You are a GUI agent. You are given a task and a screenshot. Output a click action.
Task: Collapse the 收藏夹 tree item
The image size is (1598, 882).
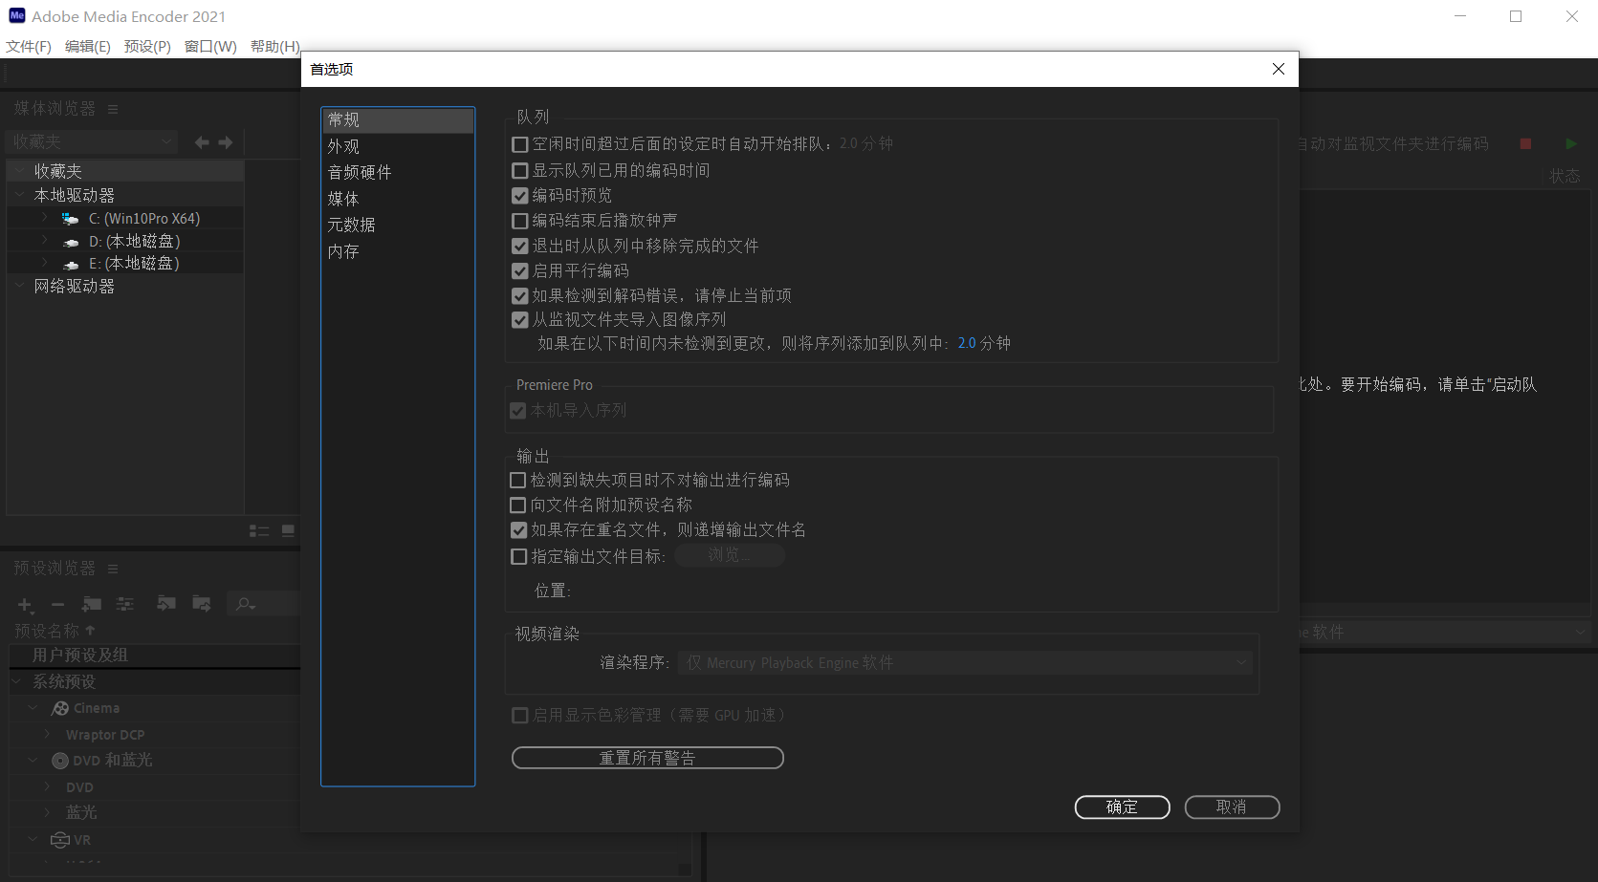(x=19, y=170)
